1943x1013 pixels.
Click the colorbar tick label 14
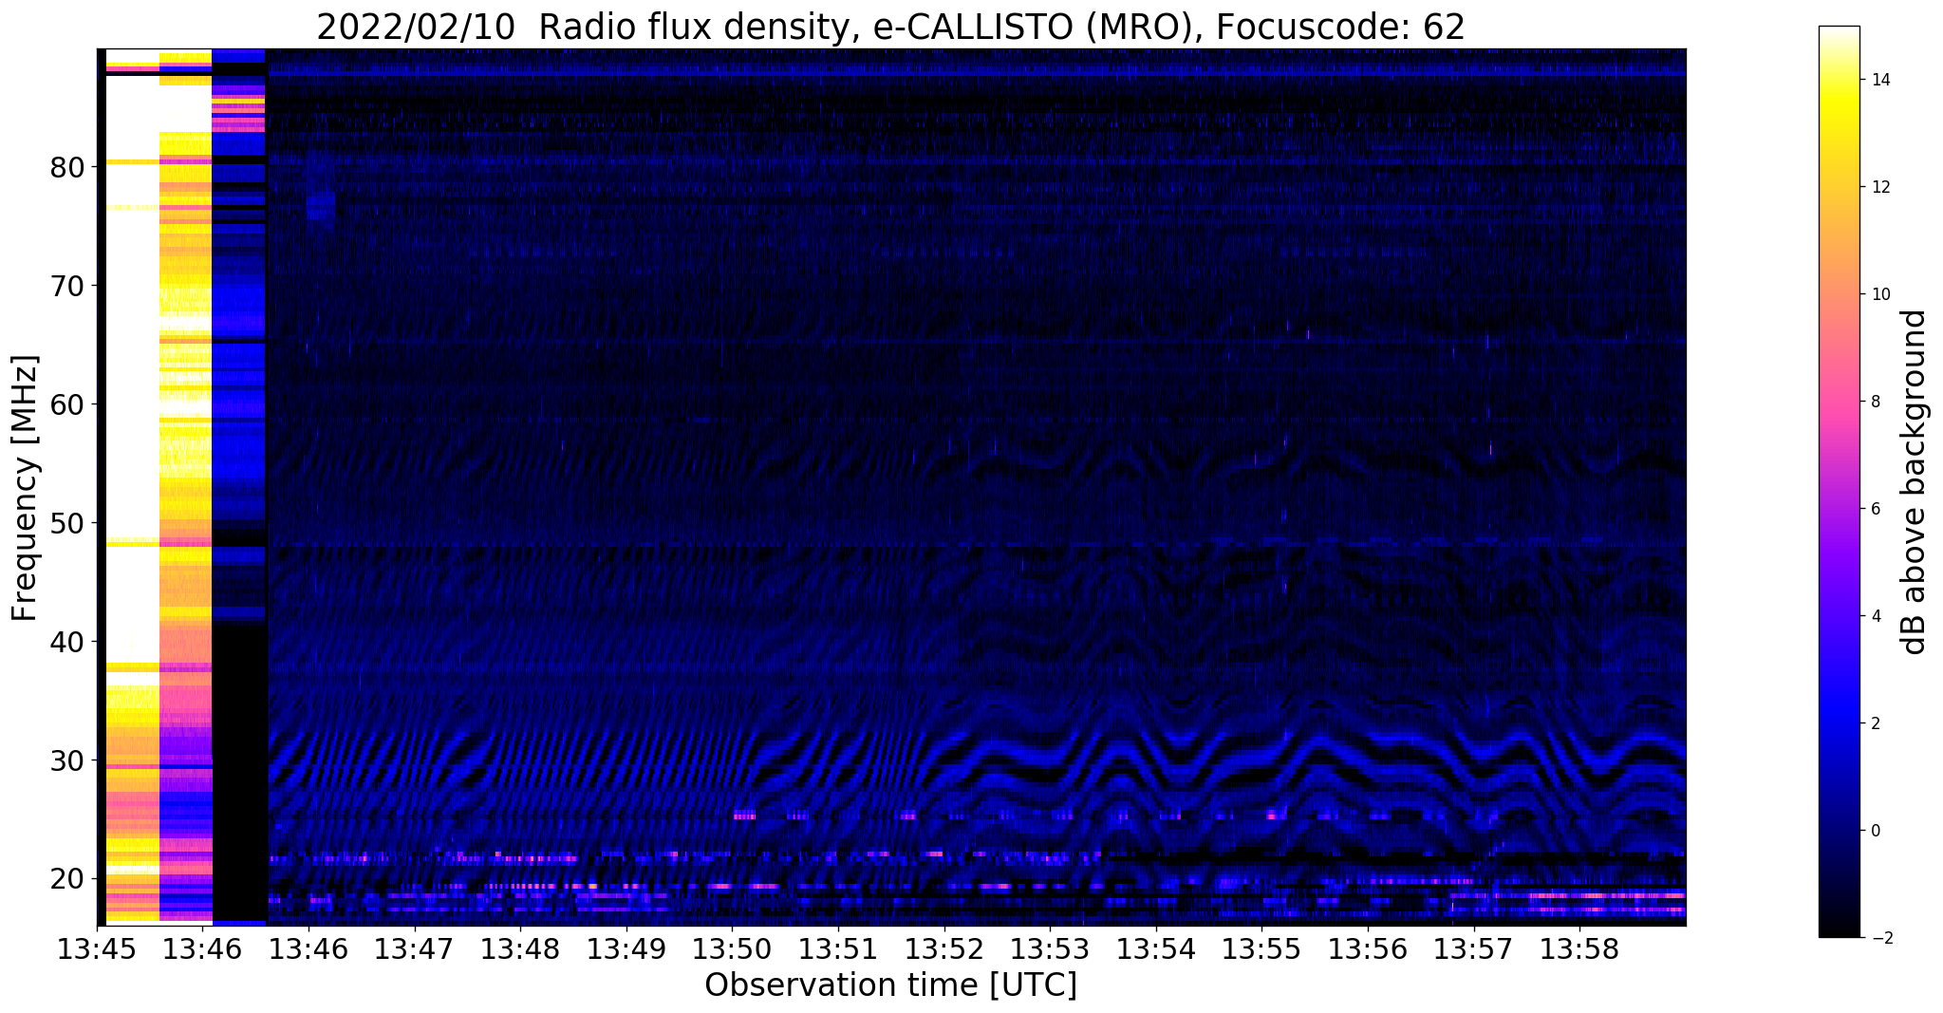tap(1878, 80)
